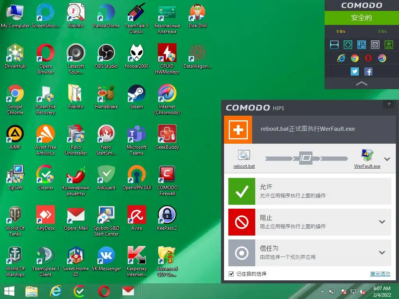The height and width of the screenshot is (299, 399).
Task: Select the AIMP desktop icon
Action: pos(15,137)
